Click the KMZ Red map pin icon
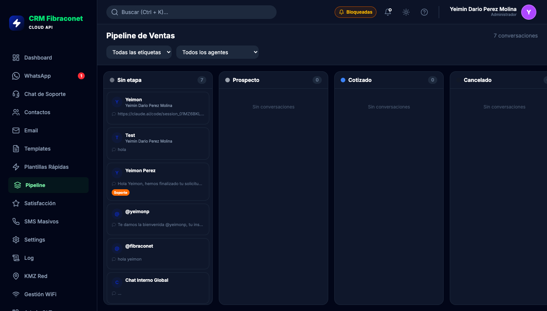The height and width of the screenshot is (311, 547). coord(16,276)
